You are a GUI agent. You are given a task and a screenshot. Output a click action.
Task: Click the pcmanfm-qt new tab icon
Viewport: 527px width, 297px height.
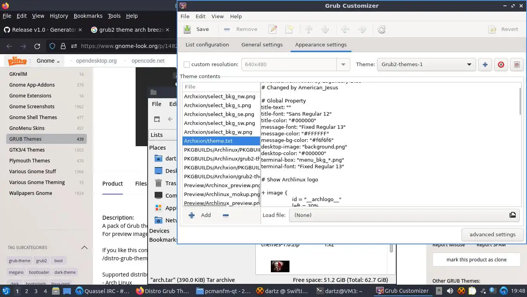tap(157, 119)
